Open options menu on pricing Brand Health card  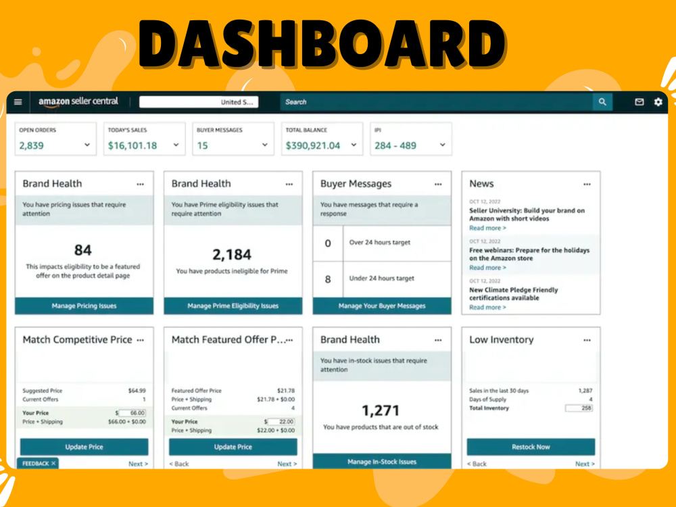pyautogui.click(x=140, y=184)
